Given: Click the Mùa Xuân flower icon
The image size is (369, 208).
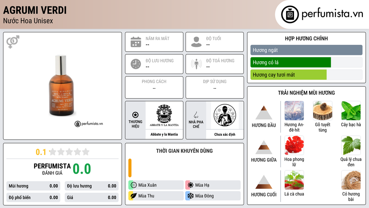Looking at the screenshot, I should [134, 185].
